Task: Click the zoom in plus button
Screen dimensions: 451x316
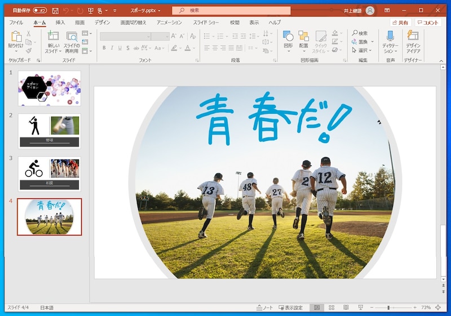Action: tap(415, 308)
